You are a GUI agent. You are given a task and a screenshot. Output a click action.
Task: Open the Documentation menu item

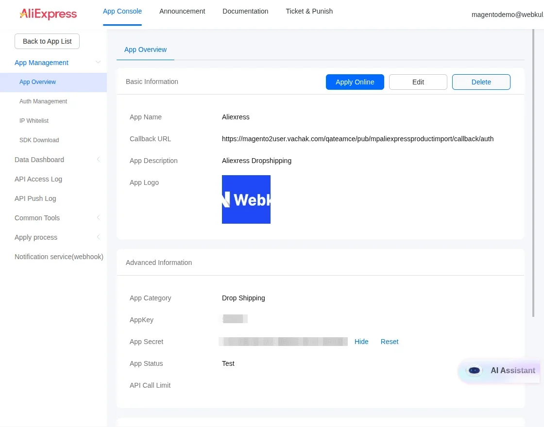click(x=245, y=11)
